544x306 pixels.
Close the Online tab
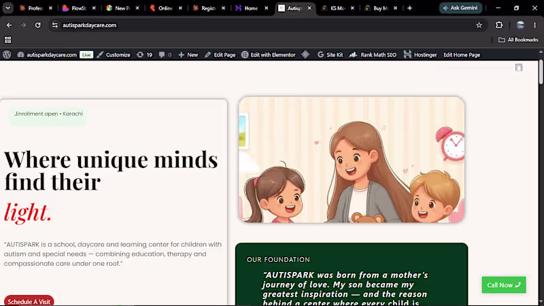[180, 8]
